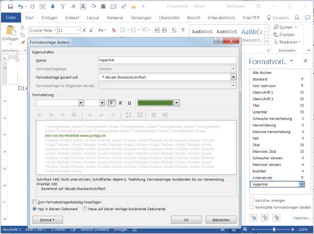Enable Zum Formatvorlagenkatalog hinzufügen checkbox
The width and height of the screenshot is (314, 234).
(x=35, y=201)
